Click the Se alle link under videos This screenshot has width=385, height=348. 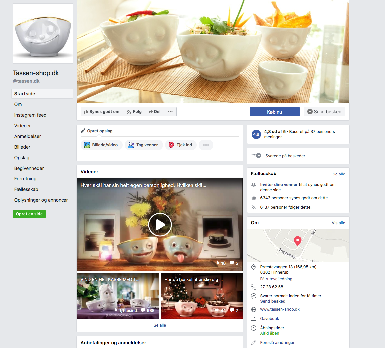tap(160, 325)
